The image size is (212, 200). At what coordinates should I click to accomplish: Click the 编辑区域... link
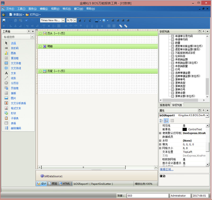coord(166,169)
